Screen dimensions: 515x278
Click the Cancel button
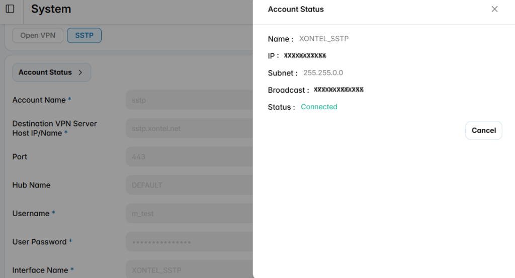coord(483,130)
